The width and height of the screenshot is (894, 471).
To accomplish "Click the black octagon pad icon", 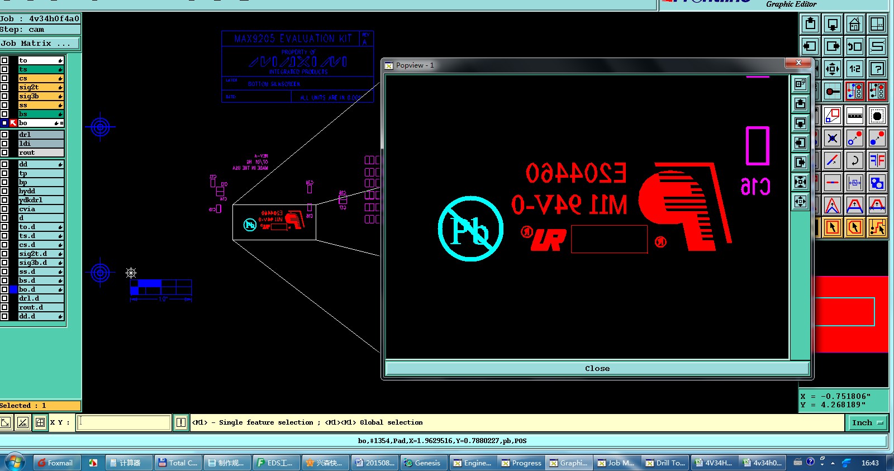I will click(x=877, y=116).
